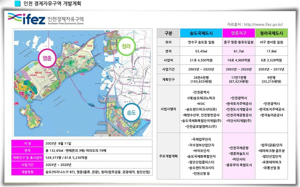Viewport: 300px width, 187px height.
Task: Click the 청라 circle marker on map
Action: coord(126,46)
